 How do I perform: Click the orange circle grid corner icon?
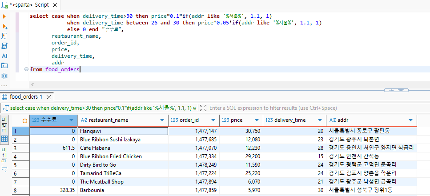click(x=25, y=120)
